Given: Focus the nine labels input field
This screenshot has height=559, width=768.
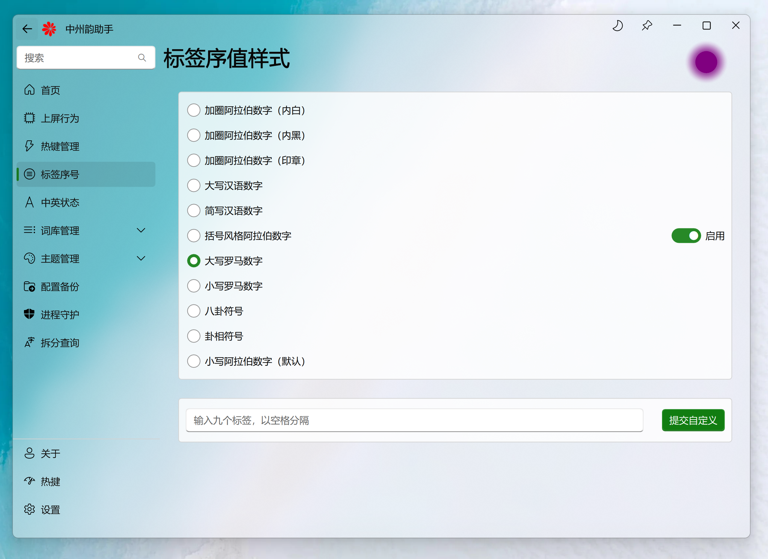Looking at the screenshot, I should [x=414, y=420].
